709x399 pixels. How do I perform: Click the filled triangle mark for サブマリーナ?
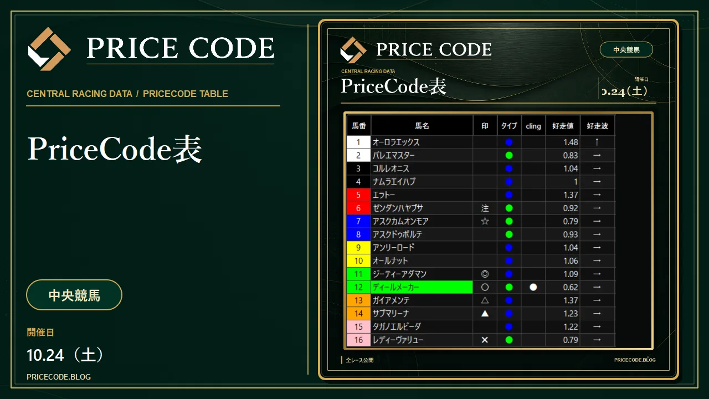pyautogui.click(x=485, y=314)
